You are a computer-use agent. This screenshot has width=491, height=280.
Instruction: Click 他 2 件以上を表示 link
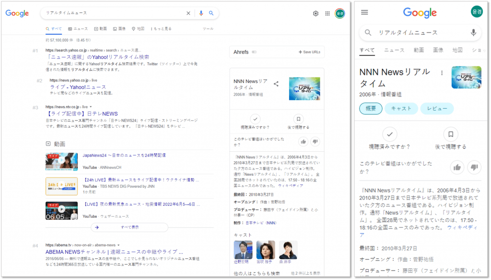click(305, 273)
